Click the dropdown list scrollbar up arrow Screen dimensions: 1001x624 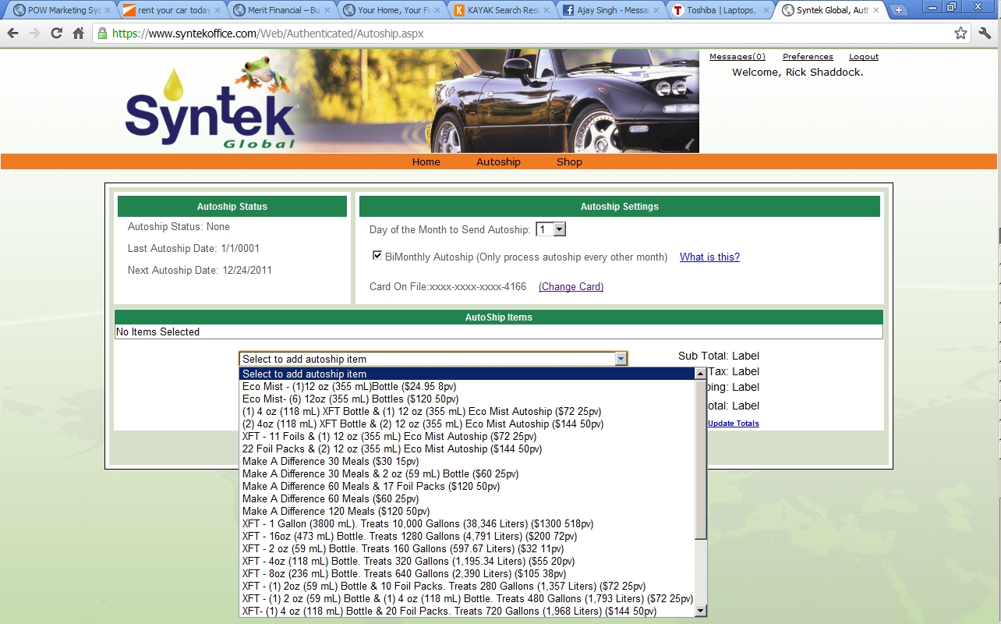click(x=700, y=374)
